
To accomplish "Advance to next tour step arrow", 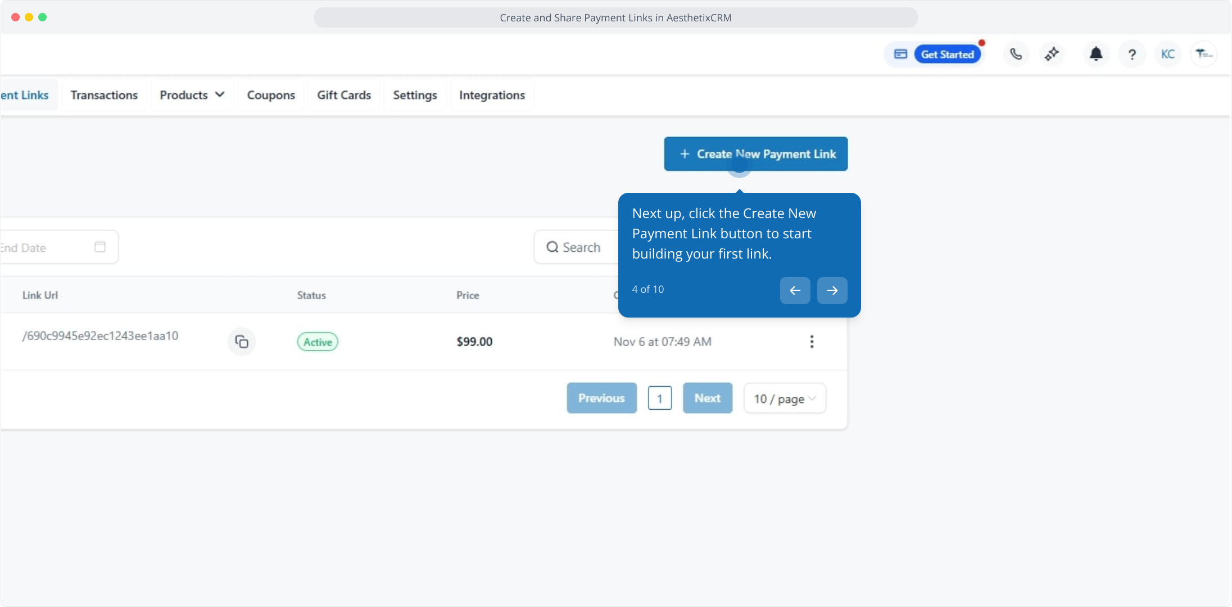I will coord(832,291).
